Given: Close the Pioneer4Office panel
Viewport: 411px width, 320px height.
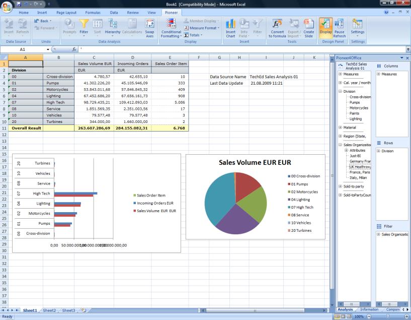Looking at the screenshot, I should click(x=407, y=58).
